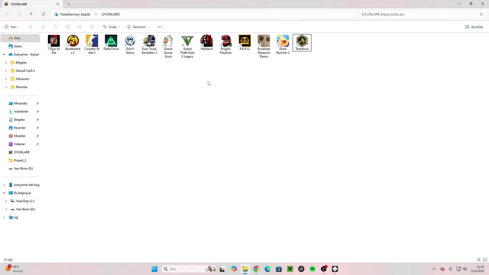Select the Teardown shortcut icon

click(x=302, y=43)
